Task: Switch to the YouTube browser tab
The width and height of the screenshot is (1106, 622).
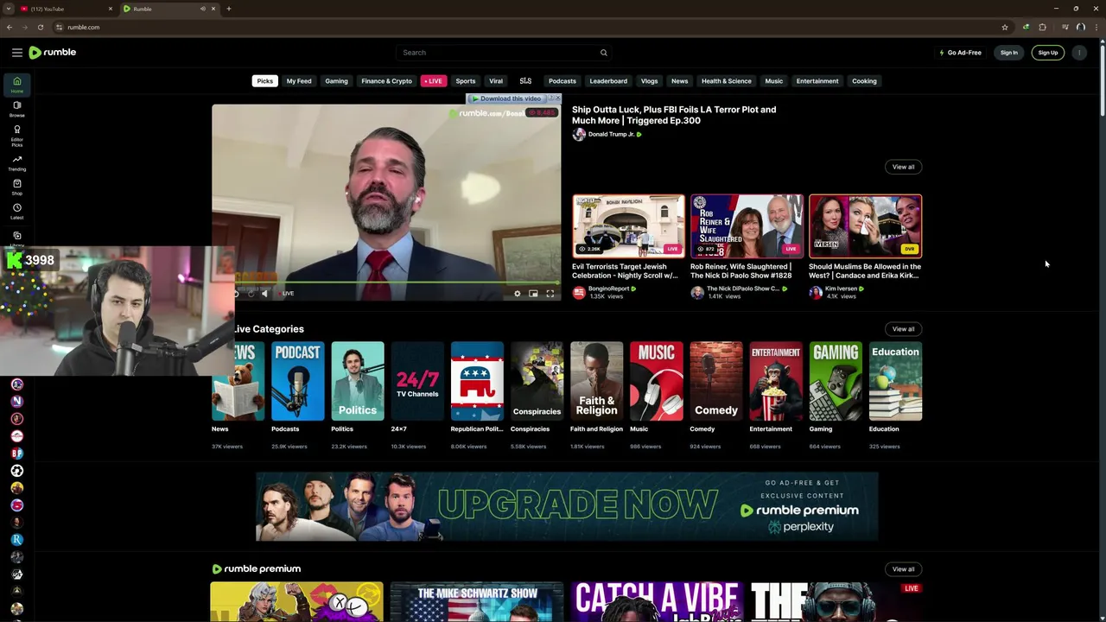Action: (x=67, y=9)
